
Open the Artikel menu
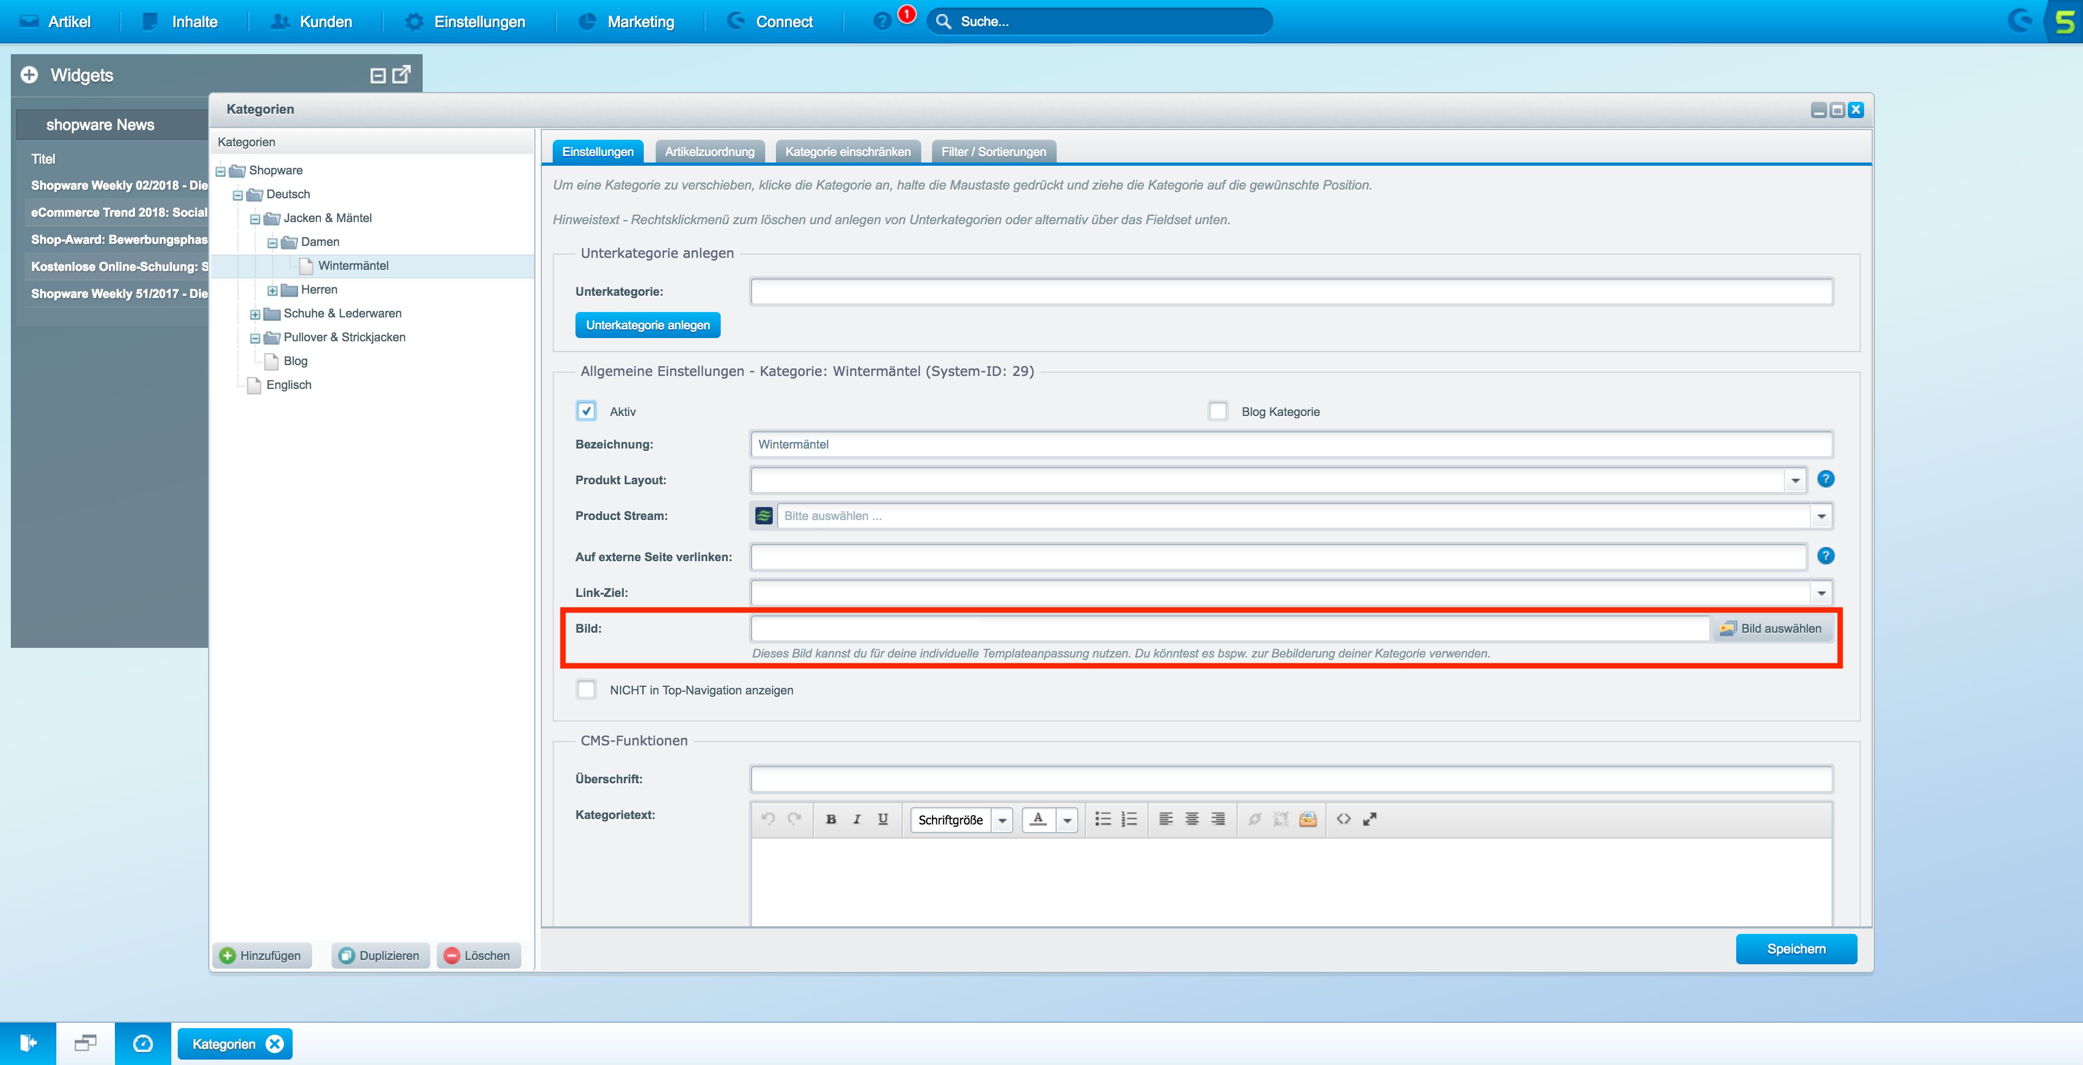[55, 22]
